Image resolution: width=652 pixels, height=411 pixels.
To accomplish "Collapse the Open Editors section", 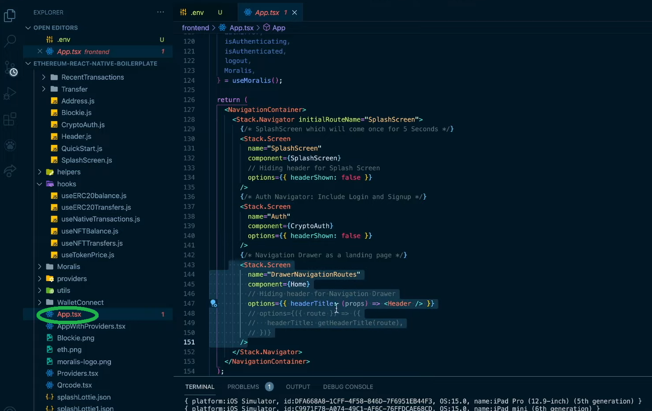I will tap(28, 28).
